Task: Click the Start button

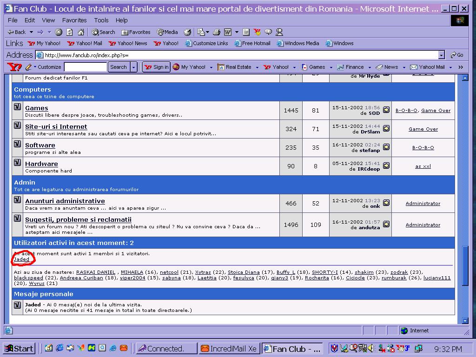Action: click(x=19, y=348)
